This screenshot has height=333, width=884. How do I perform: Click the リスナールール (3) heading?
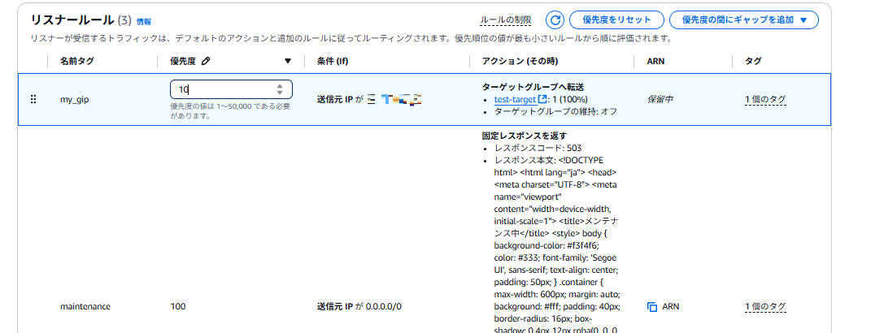click(81, 20)
